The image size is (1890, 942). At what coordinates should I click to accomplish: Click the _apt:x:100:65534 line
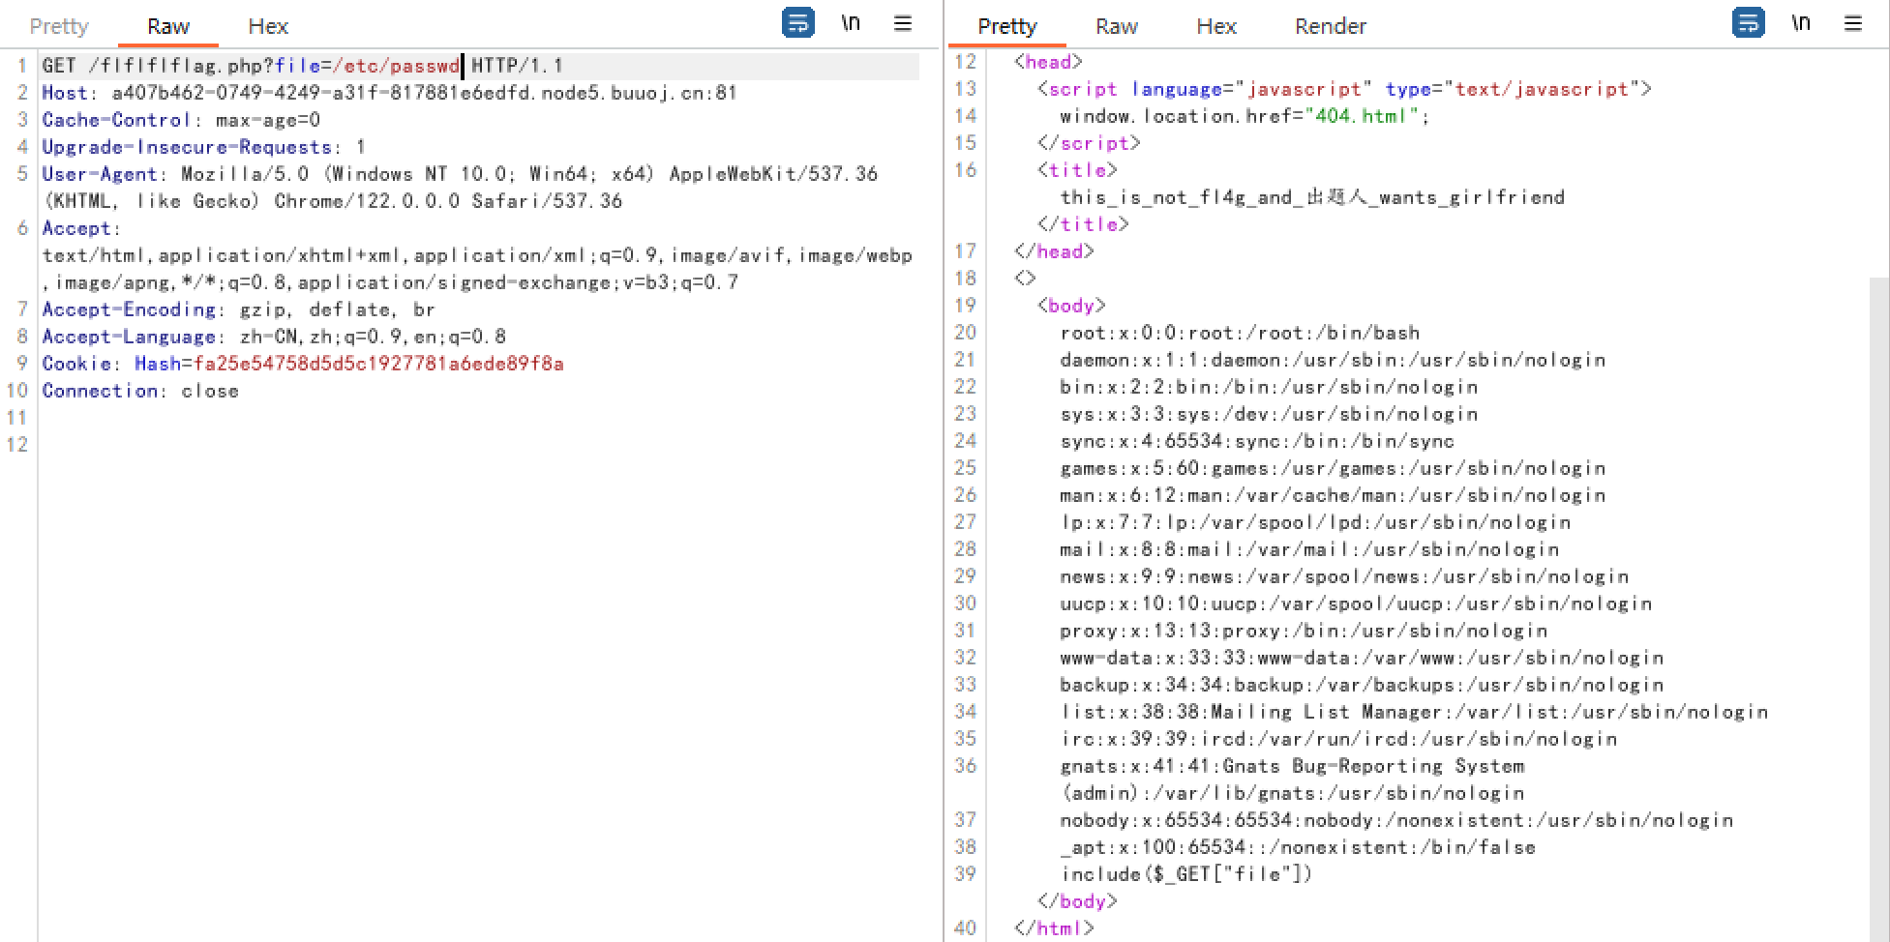(1298, 847)
